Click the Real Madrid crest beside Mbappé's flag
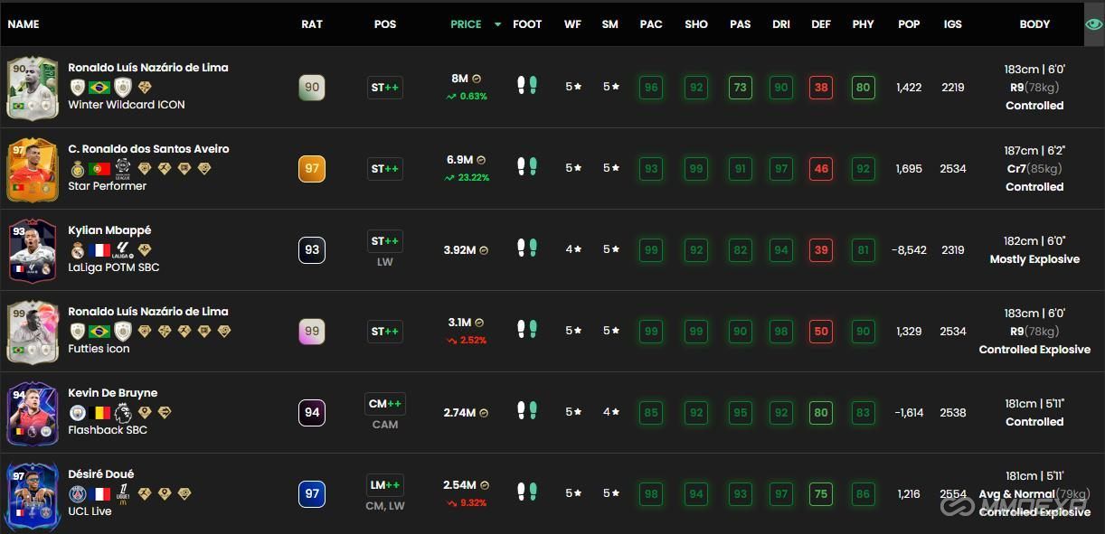Screen dimensions: 1105x534 coord(78,249)
